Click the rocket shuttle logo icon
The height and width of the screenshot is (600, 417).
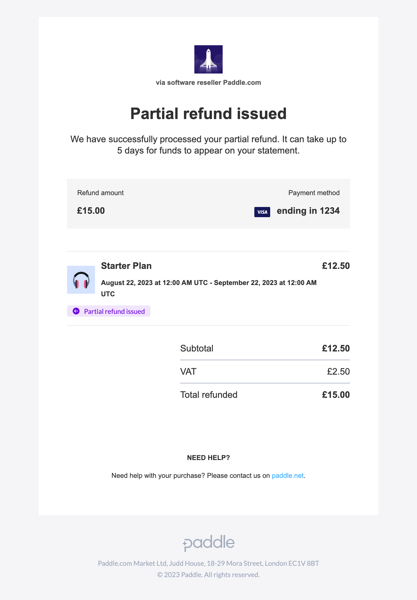click(x=208, y=59)
